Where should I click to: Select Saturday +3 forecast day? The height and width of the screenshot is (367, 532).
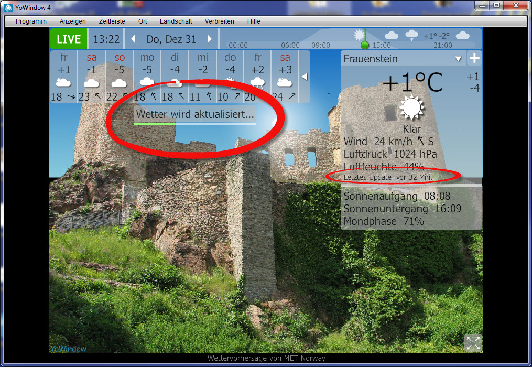tap(285, 77)
